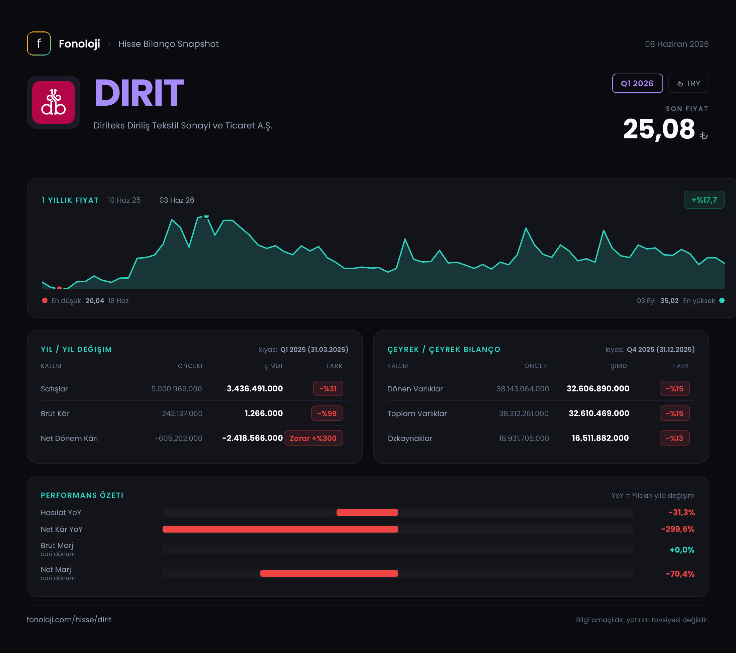Click the PERFORMANS ÖZETI heading
The width and height of the screenshot is (736, 653).
tap(82, 495)
